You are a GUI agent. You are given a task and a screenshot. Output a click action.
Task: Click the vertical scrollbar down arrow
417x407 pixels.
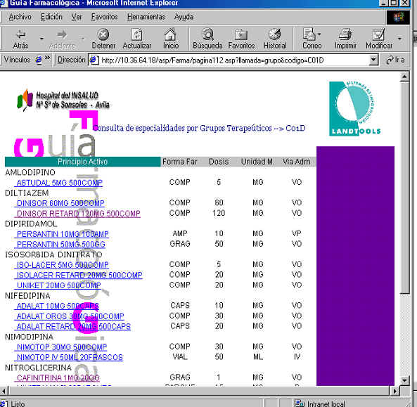[404, 380]
